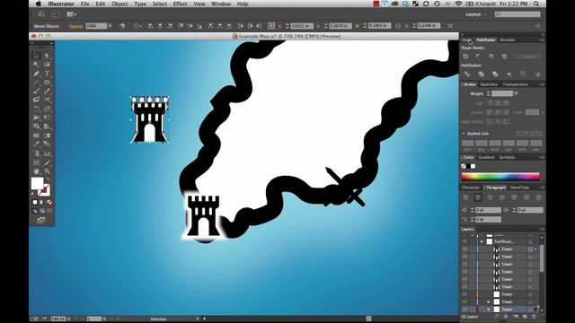Enable the Dashed Line checkbox
This screenshot has height=323, width=575.
464,134
